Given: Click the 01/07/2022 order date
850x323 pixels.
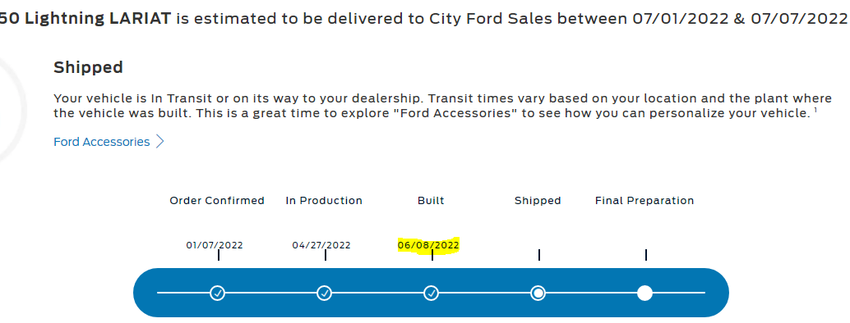Looking at the screenshot, I should (215, 245).
